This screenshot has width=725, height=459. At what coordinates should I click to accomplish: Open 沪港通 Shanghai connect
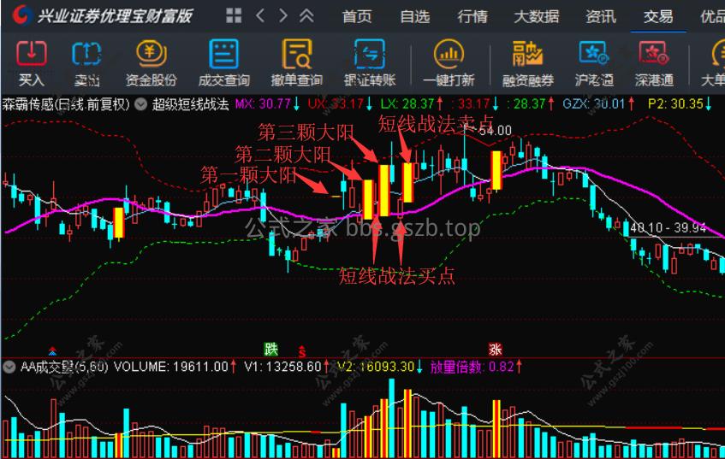click(x=594, y=63)
